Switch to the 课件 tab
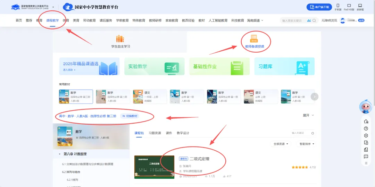The width and height of the screenshot is (375, 187). (x=169, y=133)
